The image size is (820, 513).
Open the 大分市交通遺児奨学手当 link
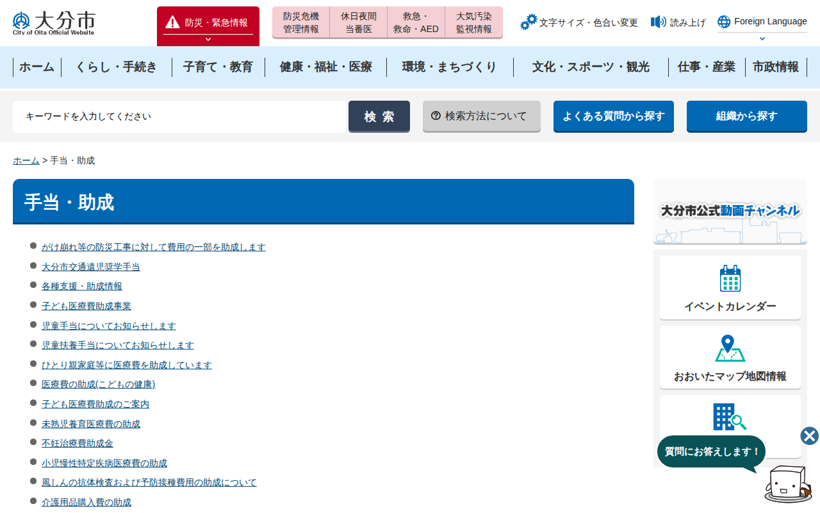[x=91, y=267]
